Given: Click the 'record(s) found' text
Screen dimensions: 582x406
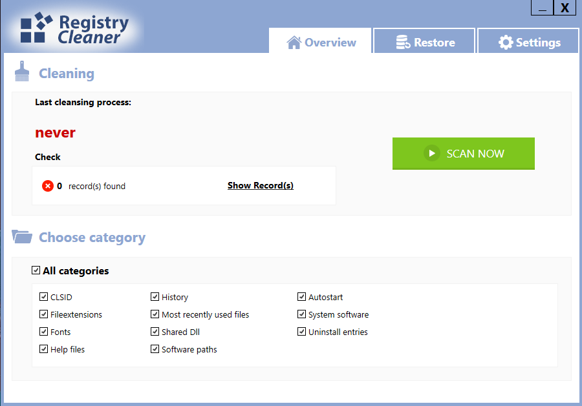Looking at the screenshot, I should click(x=97, y=186).
